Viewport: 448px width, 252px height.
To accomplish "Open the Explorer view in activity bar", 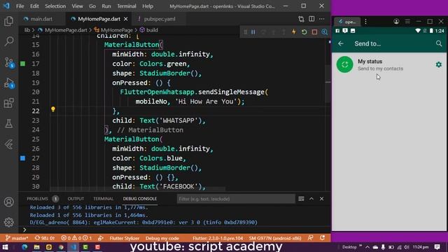I will point(9,21).
